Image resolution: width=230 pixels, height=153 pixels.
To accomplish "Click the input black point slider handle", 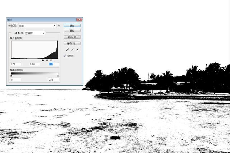I will [43, 60].
